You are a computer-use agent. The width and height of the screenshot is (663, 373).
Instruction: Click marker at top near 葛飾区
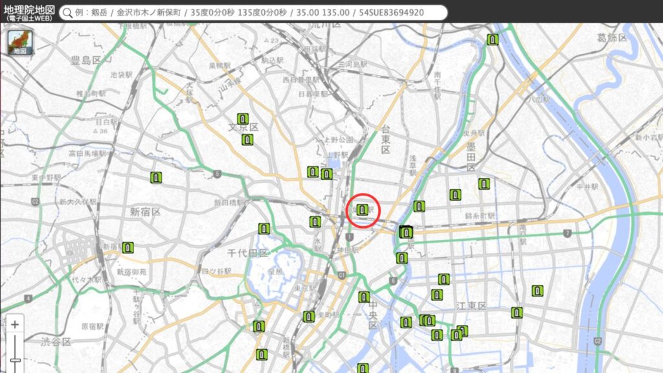493,40
